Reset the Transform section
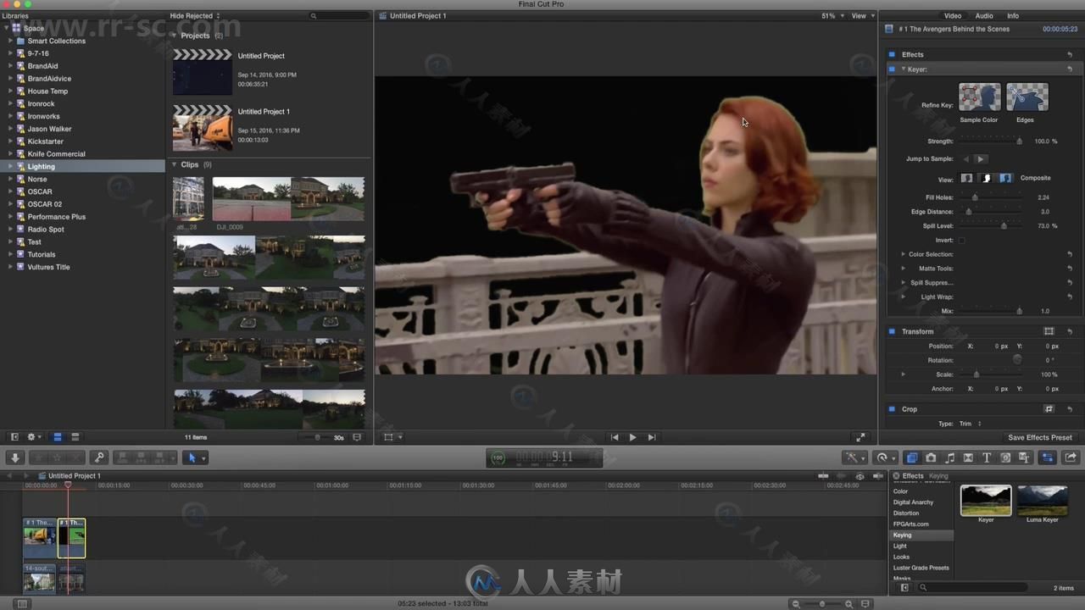Viewport: 1085px width, 610px height. 1070,331
